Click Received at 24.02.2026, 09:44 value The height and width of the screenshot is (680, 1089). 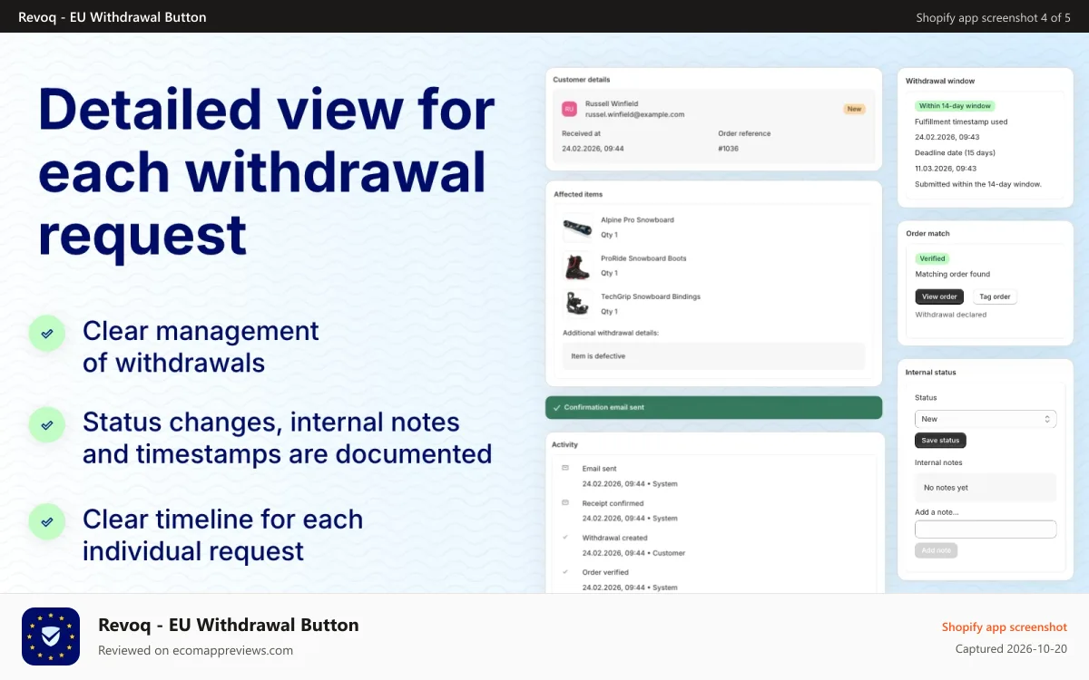[x=593, y=149]
